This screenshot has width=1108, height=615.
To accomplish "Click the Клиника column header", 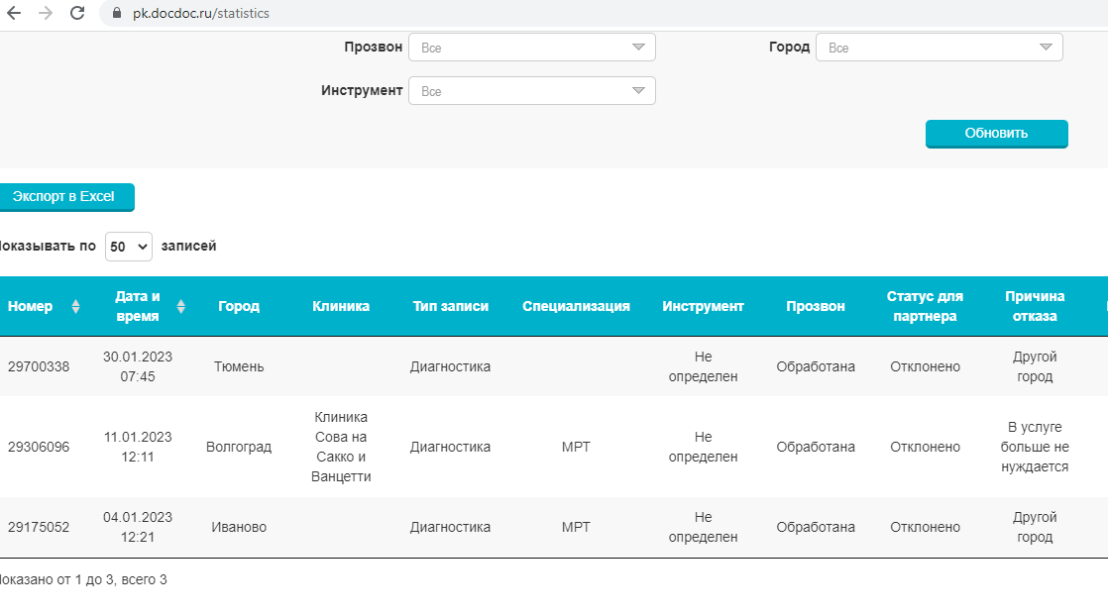I will pyautogui.click(x=341, y=307).
